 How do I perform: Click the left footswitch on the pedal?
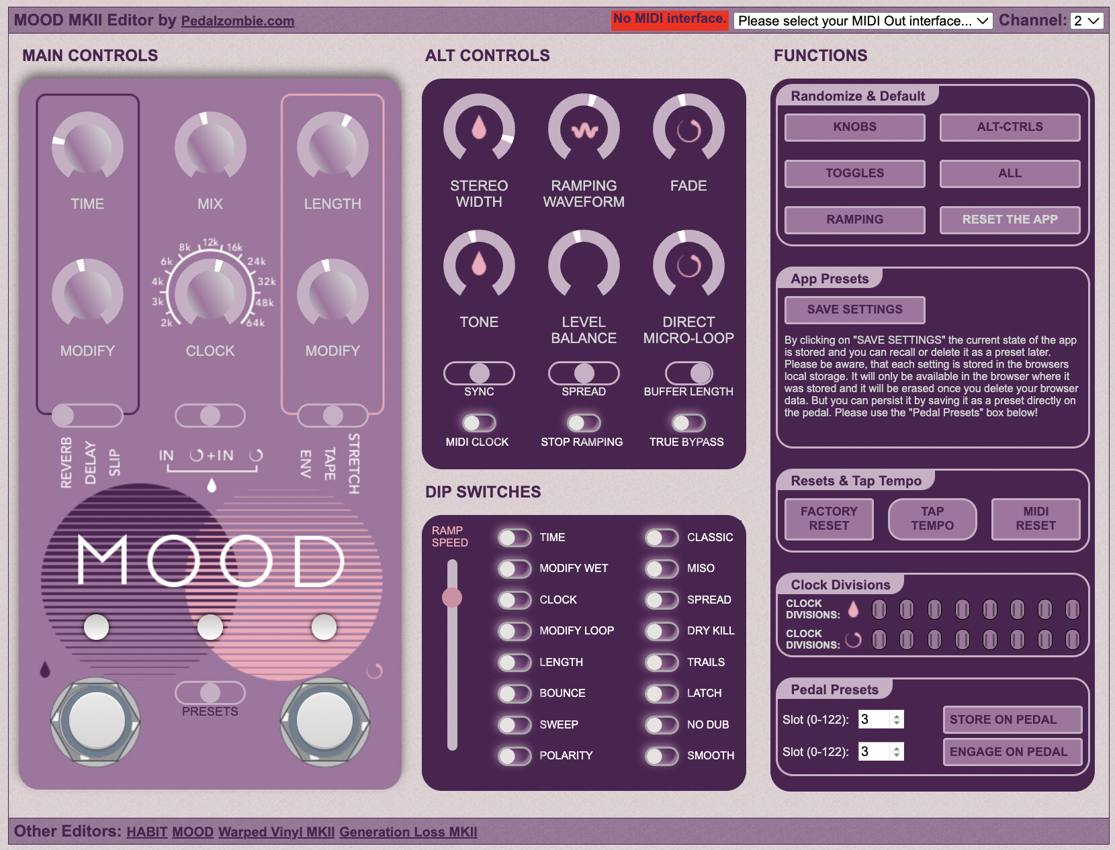[x=96, y=721]
